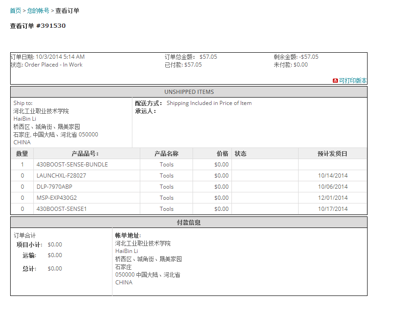Select part number MSP-EXP430G2

pyautogui.click(x=56, y=198)
